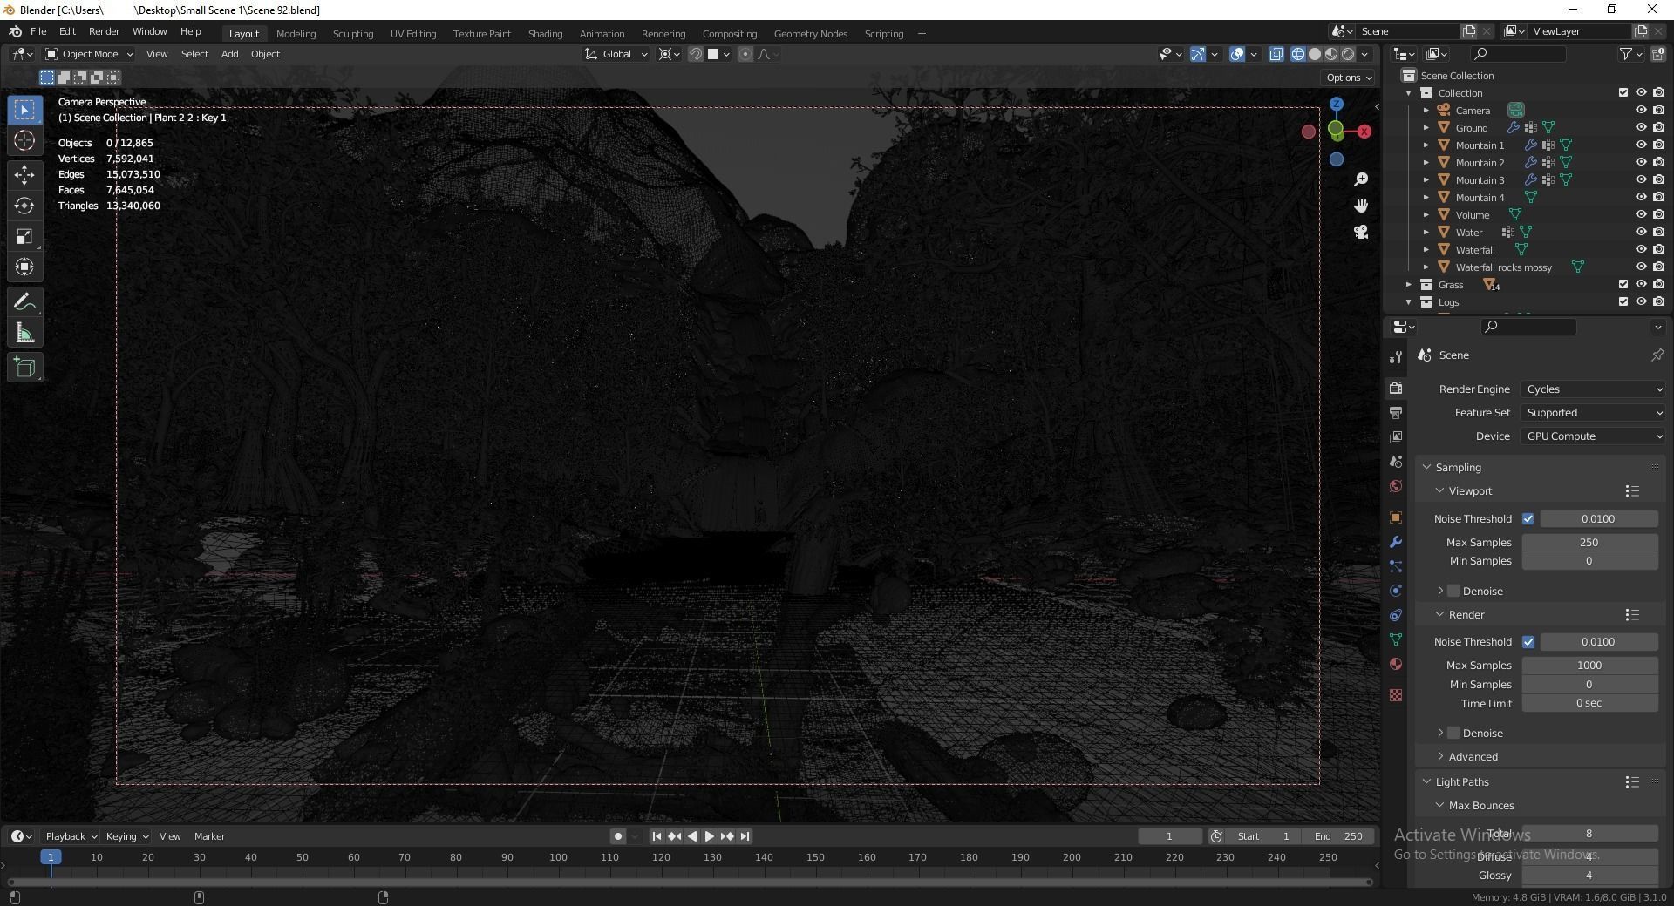The image size is (1674, 906).
Task: Select the Annotate tool
Action: tap(24, 302)
